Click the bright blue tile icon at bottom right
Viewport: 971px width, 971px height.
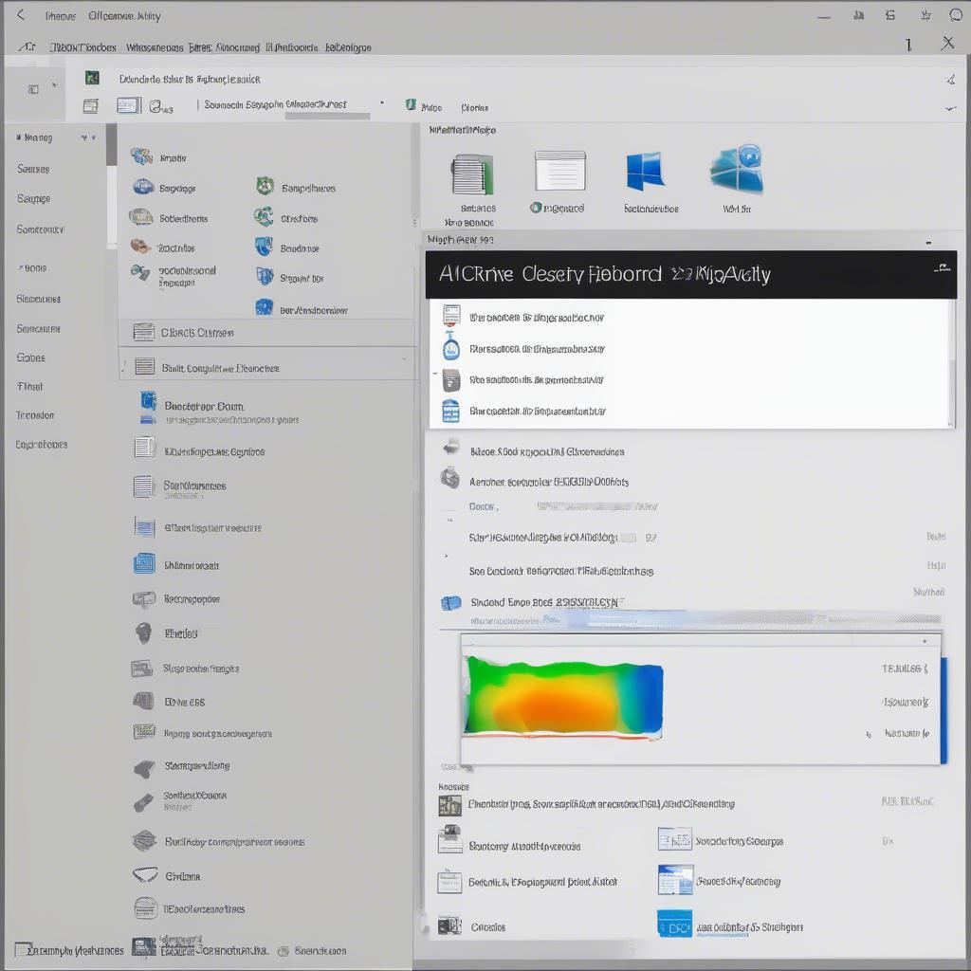[674, 924]
